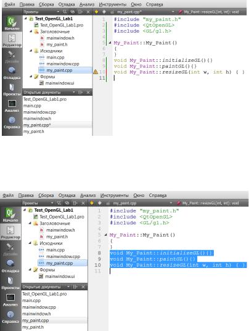
Task: Toggle the file lock icon in the lower editor toolbar
Action: click(108, 203)
